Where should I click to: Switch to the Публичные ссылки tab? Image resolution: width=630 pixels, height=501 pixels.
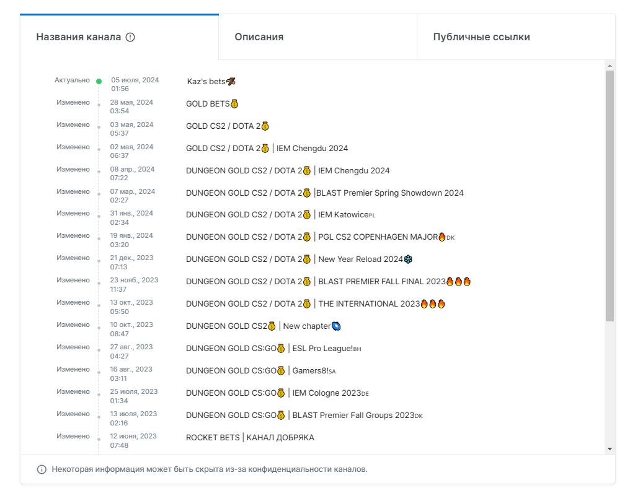516,37
